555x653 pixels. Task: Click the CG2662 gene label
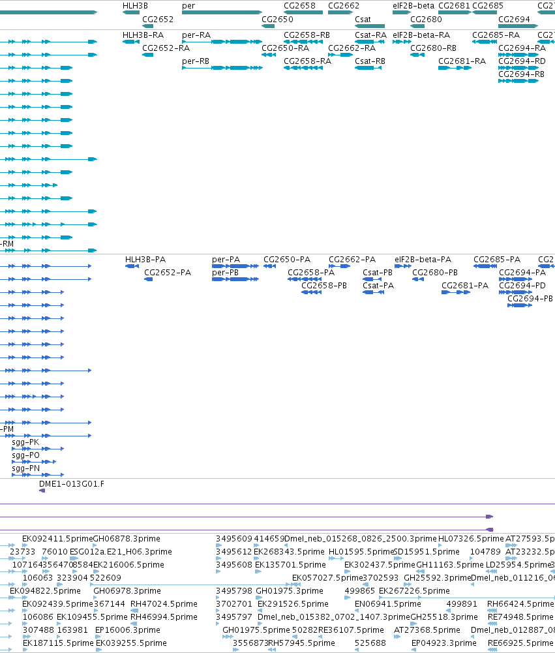coord(344,6)
